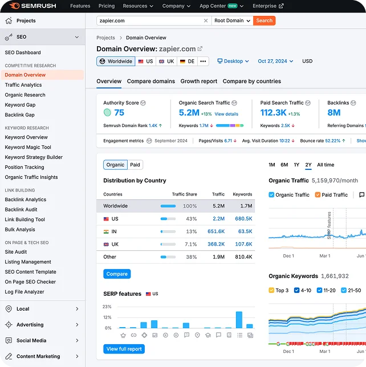366x367 pixels.
Task: Click the US traffic share bar
Action: click(168, 219)
